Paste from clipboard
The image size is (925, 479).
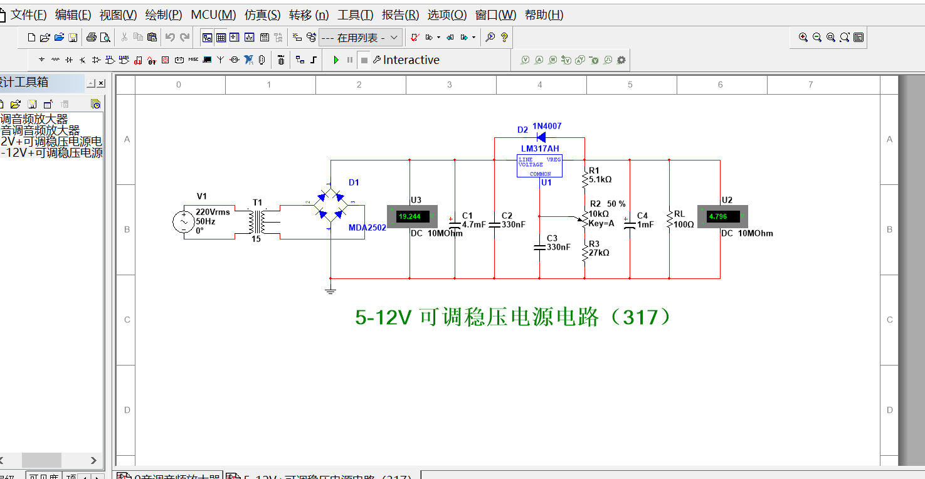click(x=152, y=38)
